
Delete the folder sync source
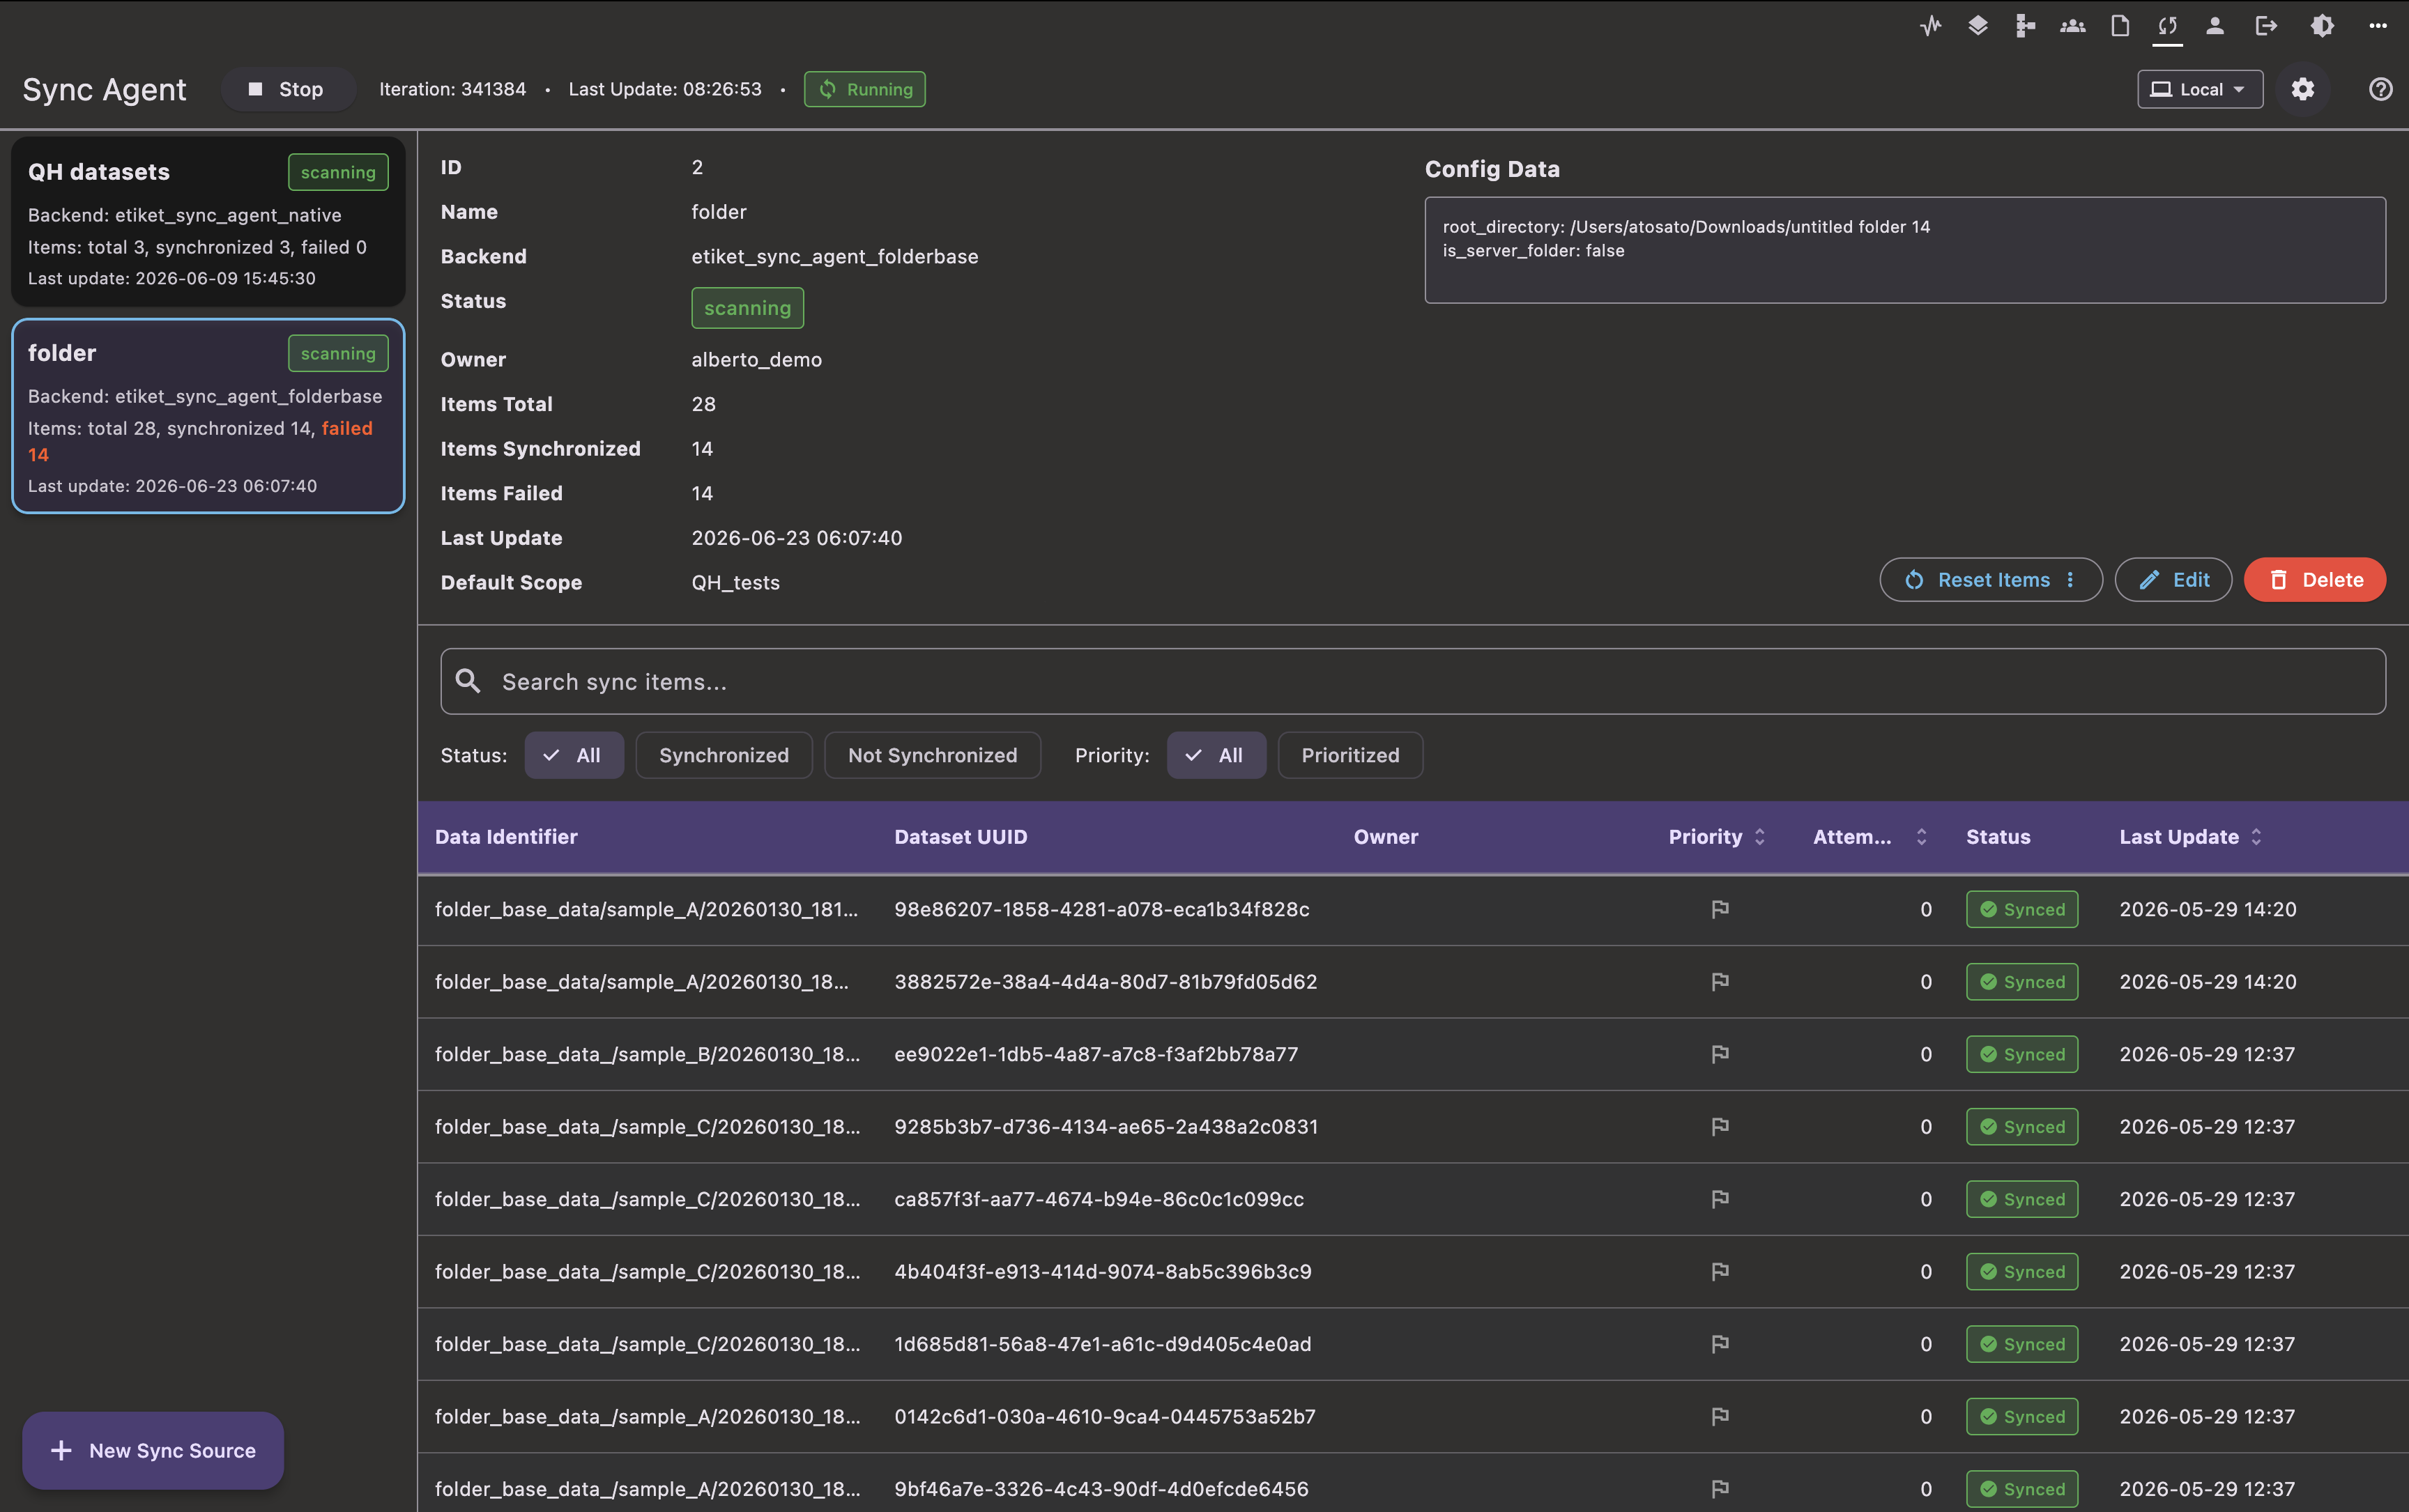(2315, 580)
